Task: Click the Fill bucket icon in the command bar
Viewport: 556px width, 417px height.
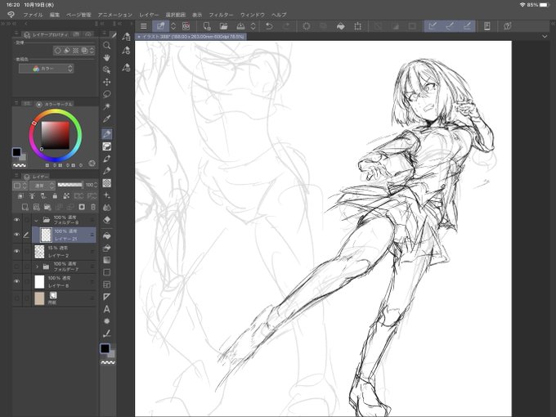Action: pyautogui.click(x=341, y=26)
